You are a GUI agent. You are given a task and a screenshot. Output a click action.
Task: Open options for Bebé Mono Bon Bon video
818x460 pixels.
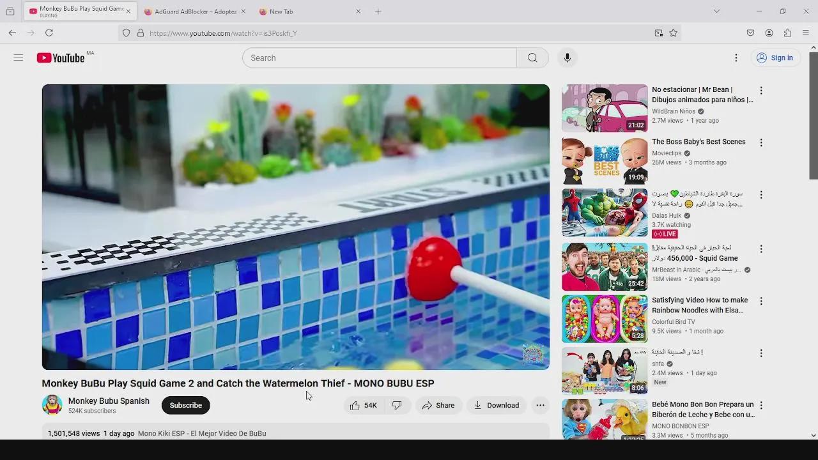(761, 406)
